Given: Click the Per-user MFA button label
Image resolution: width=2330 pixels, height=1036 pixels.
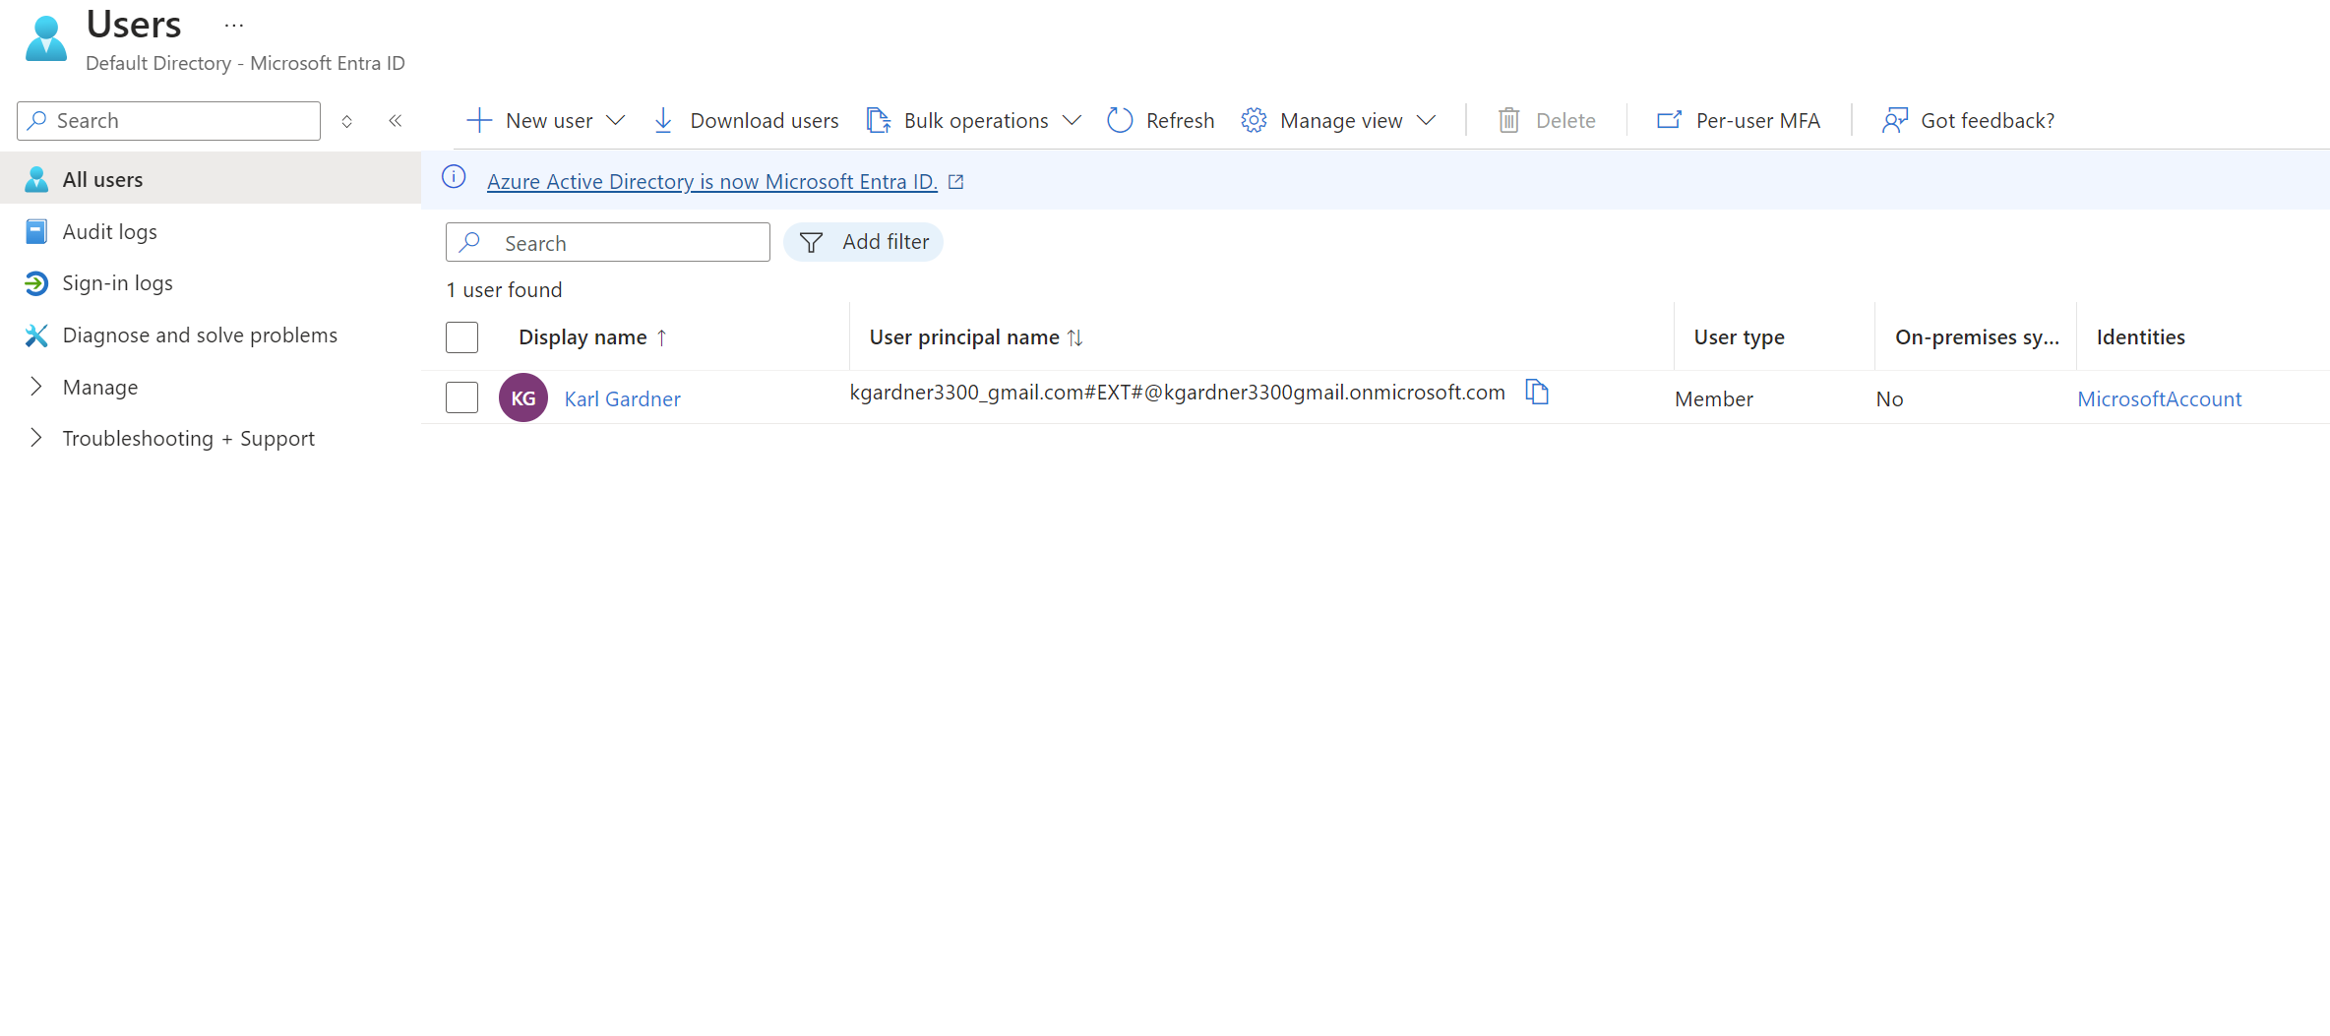Looking at the screenshot, I should [x=1758, y=120].
